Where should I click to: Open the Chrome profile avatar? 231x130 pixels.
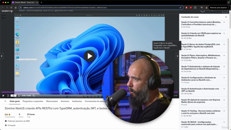[206, 8]
